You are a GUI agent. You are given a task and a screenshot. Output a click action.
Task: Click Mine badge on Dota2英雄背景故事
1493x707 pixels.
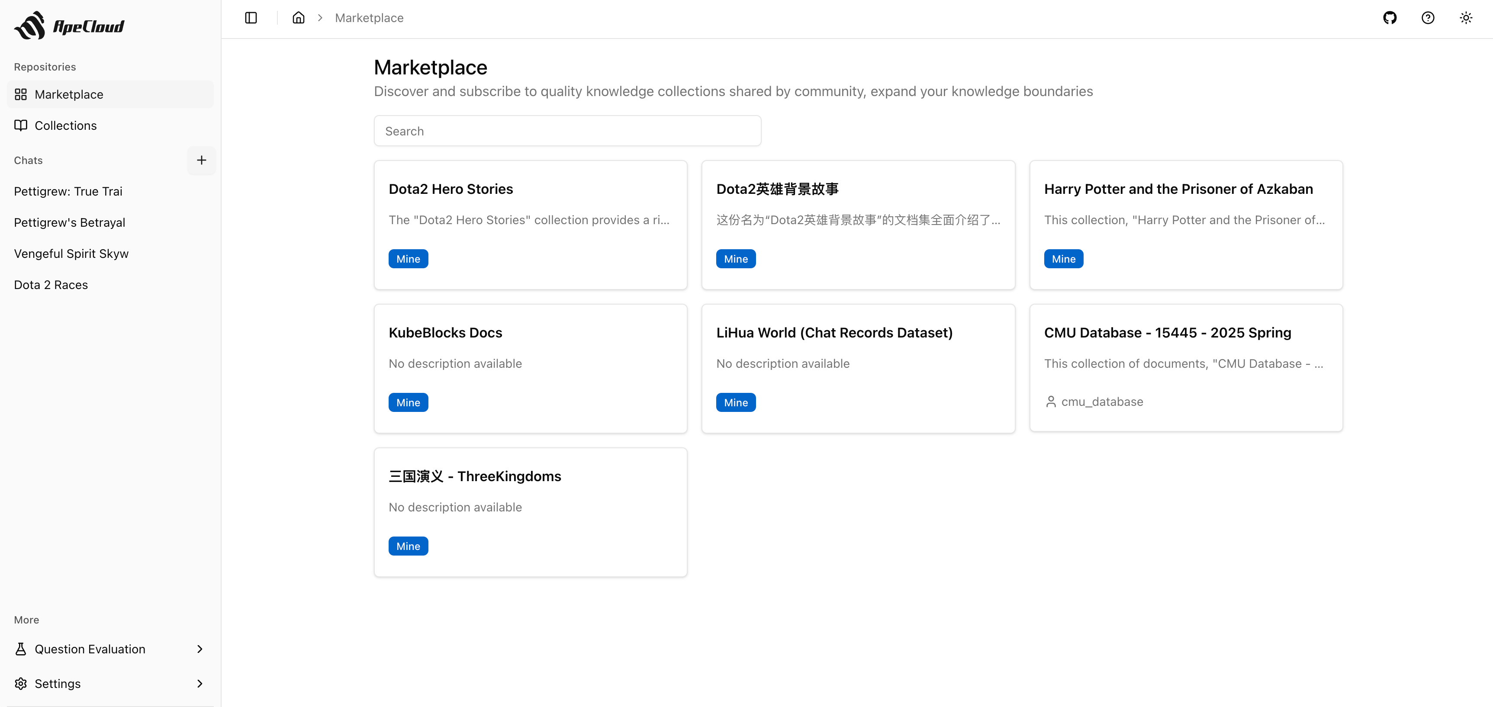[736, 259]
